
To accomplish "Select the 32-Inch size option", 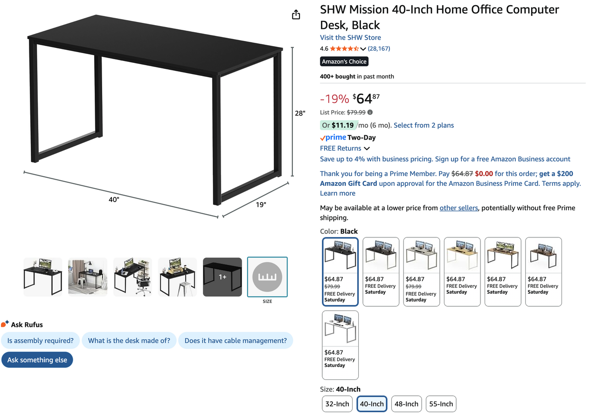I will click(337, 404).
